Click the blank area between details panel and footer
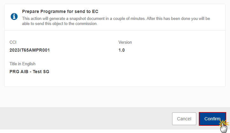 pos(115,97)
